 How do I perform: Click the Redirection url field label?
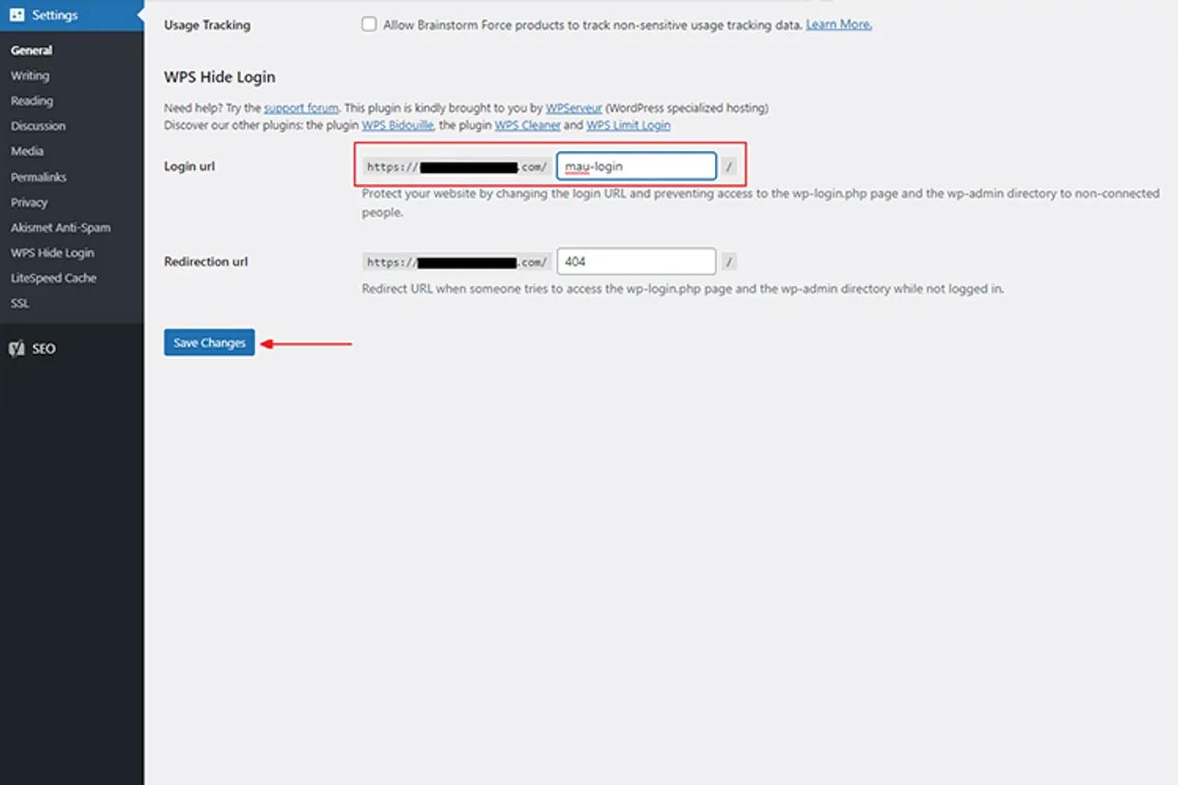206,261
